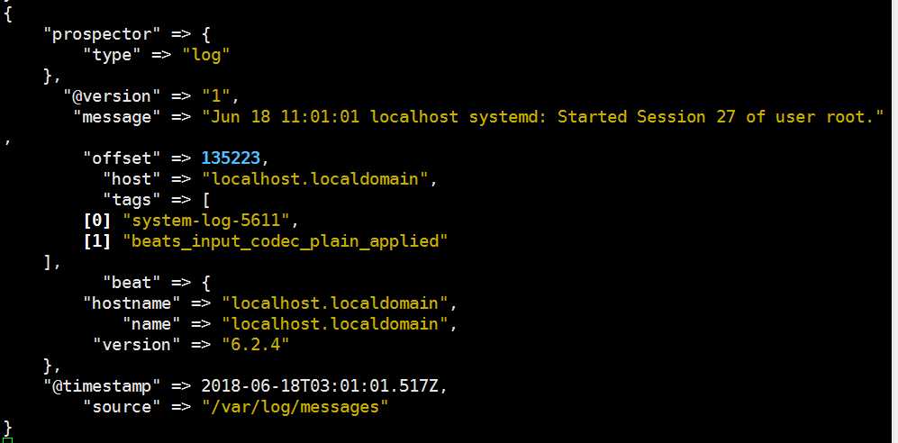The image size is (898, 443).
Task: Click the source path "/var/log/messages"
Action: coord(295,407)
